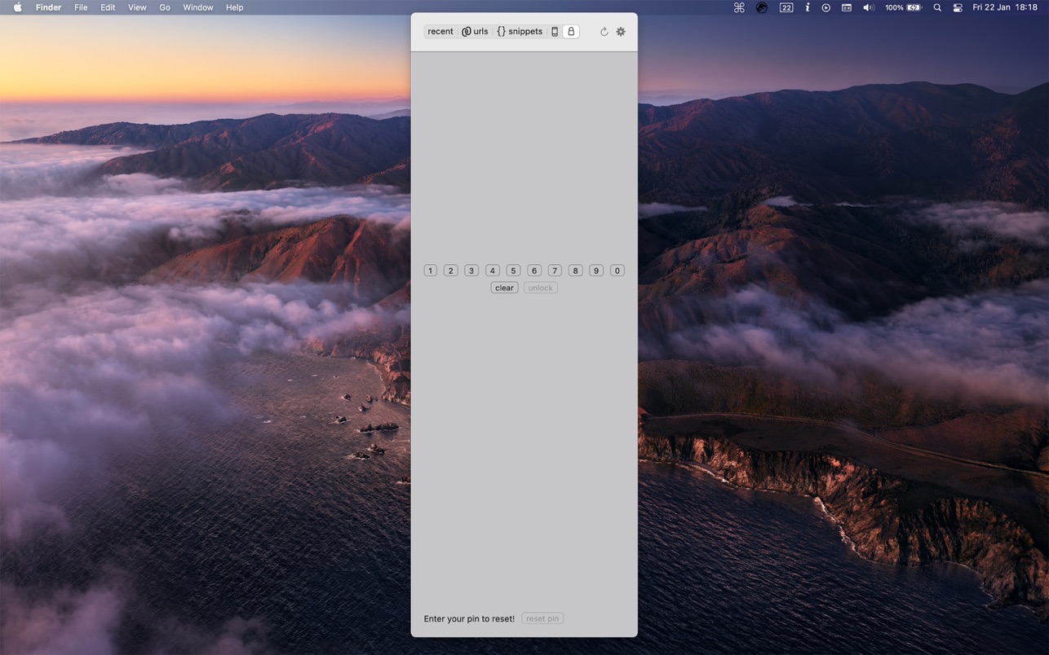The width and height of the screenshot is (1049, 655).
Task: Tap pin digit 7
Action: tap(555, 270)
